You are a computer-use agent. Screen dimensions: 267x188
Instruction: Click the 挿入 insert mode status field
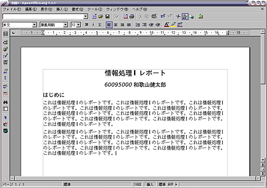pos(150,184)
